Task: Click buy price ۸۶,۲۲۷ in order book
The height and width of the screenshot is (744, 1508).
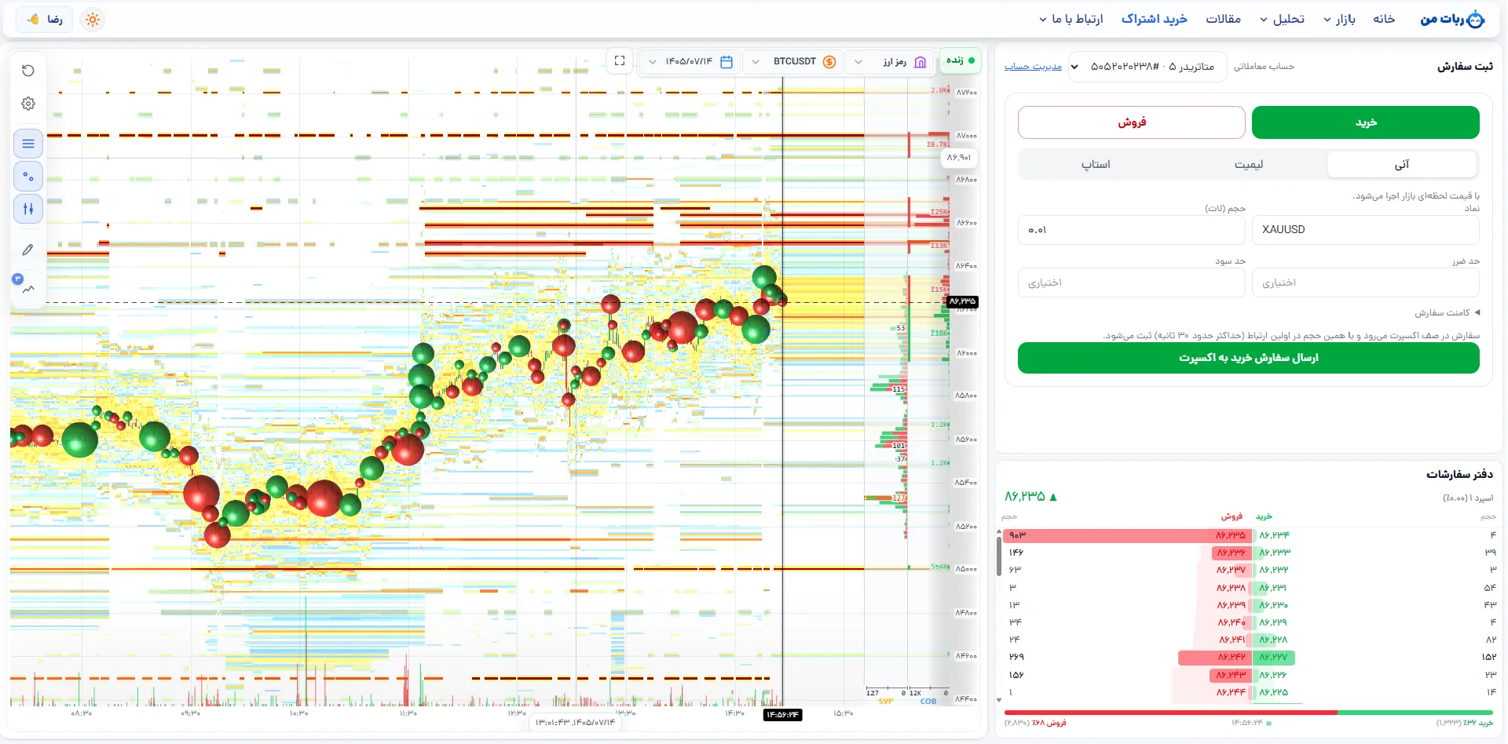Action: [1273, 658]
